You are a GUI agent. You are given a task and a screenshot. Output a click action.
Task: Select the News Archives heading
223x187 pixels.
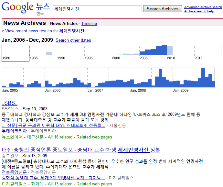point(25,23)
